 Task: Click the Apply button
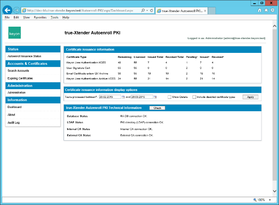pos(250,97)
